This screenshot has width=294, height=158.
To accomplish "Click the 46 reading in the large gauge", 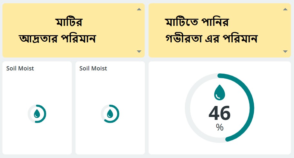I will (x=220, y=113).
